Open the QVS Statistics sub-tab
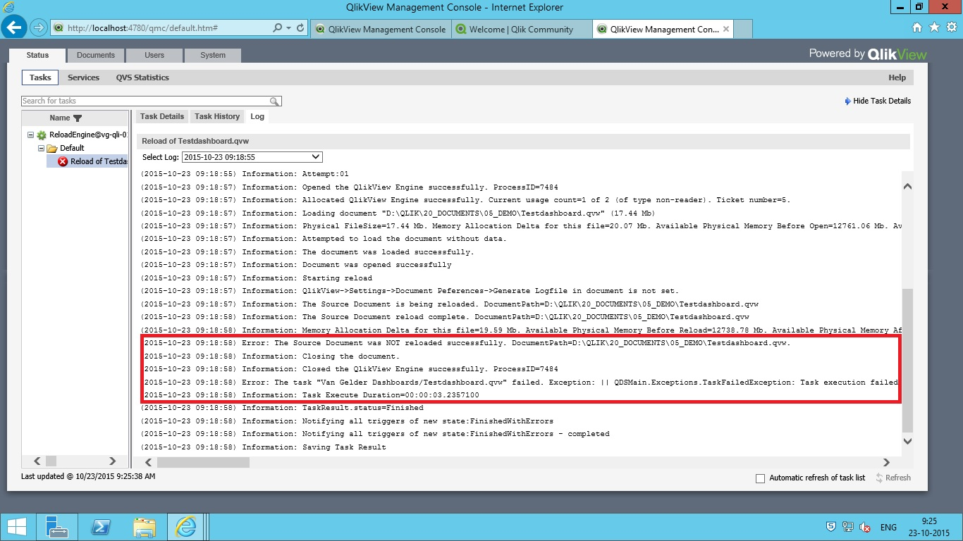 point(142,77)
